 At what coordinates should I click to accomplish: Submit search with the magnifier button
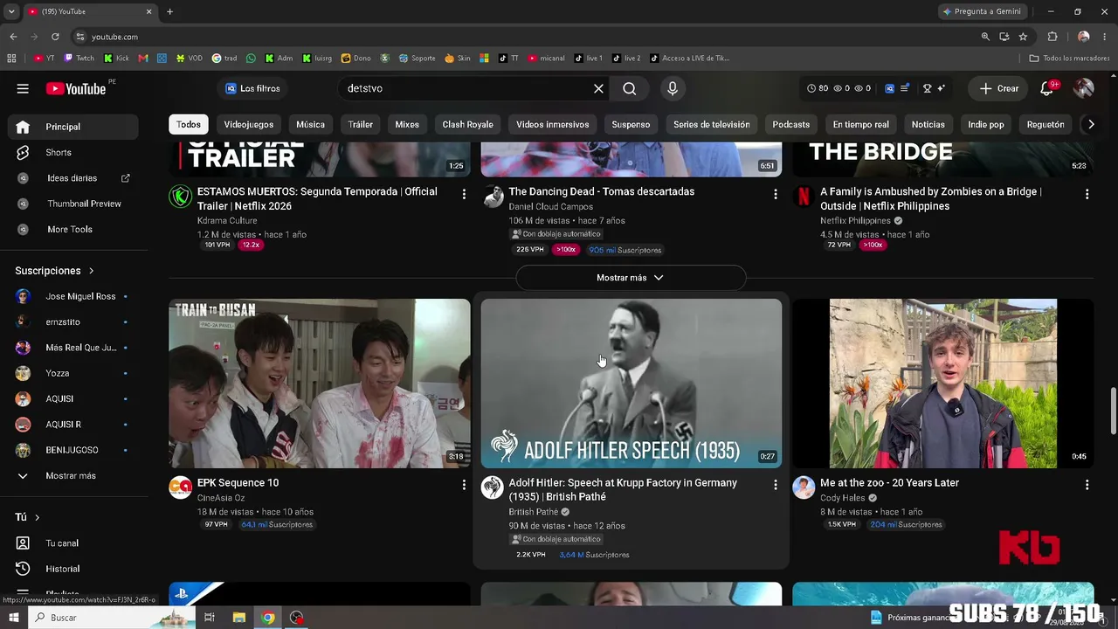(629, 88)
